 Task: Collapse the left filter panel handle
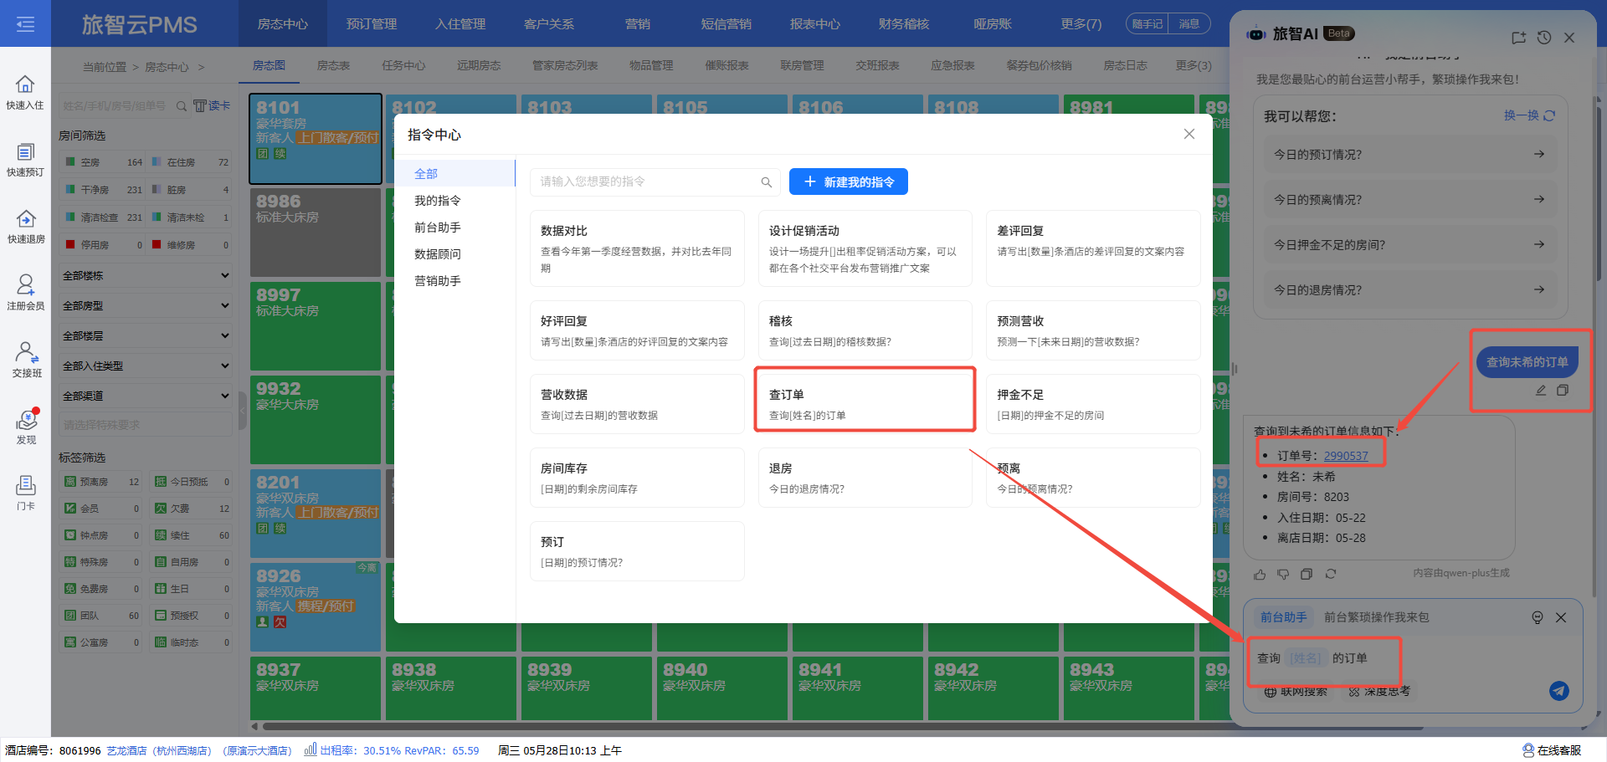click(x=242, y=410)
